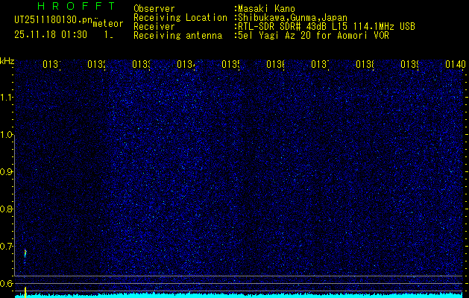Click RTL-SDR SDR# receiver details
Screen dimensions: 469x298
(327, 27)
